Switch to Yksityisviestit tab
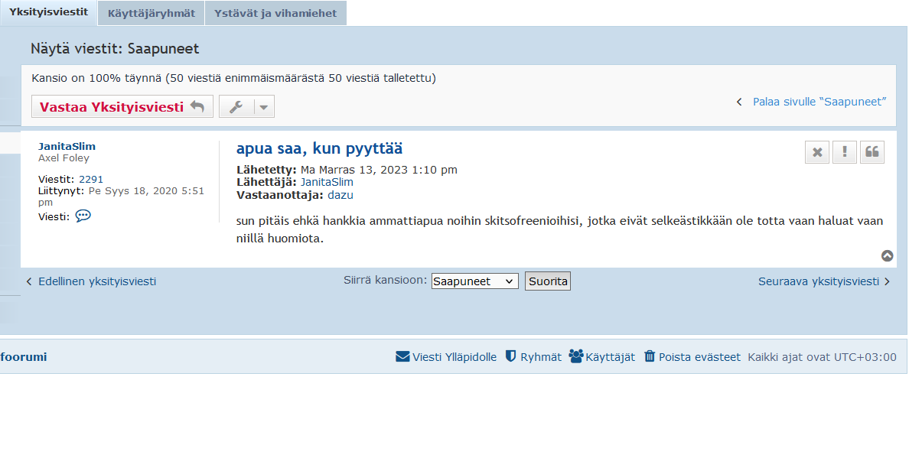The image size is (909, 458). pyautogui.click(x=49, y=12)
